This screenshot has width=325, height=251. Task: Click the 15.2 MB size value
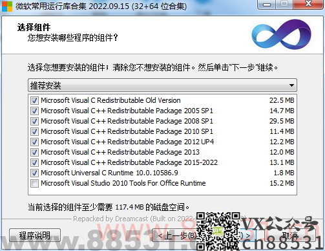[282, 183]
